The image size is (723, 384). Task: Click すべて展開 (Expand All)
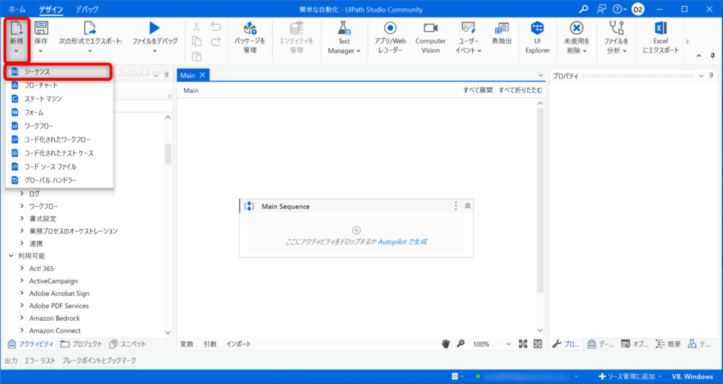[x=478, y=90]
